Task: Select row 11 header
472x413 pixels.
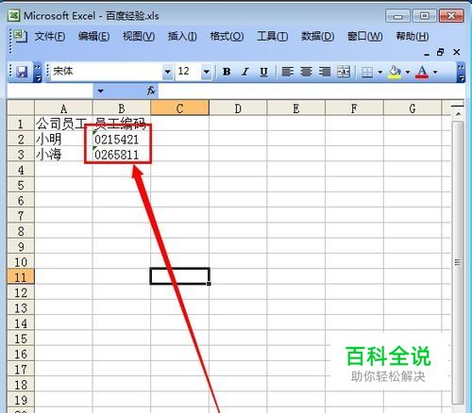Action: point(21,277)
